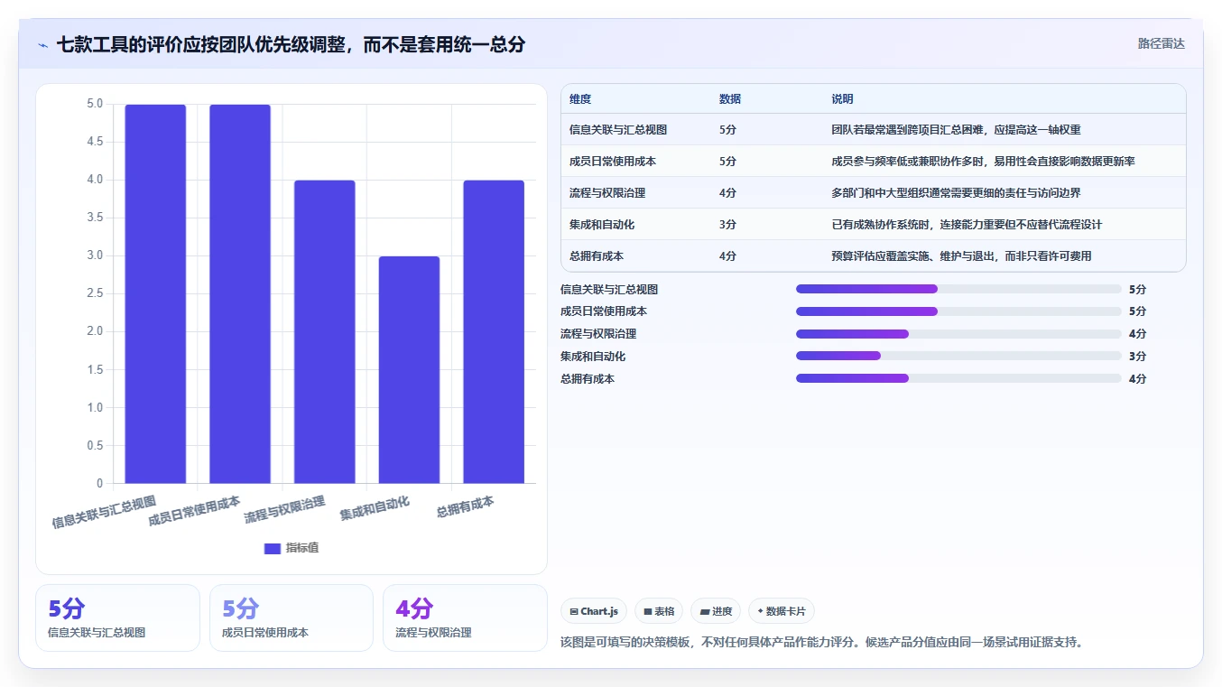Click the Chart.js chip
1222x687 pixels.
pos(594,611)
